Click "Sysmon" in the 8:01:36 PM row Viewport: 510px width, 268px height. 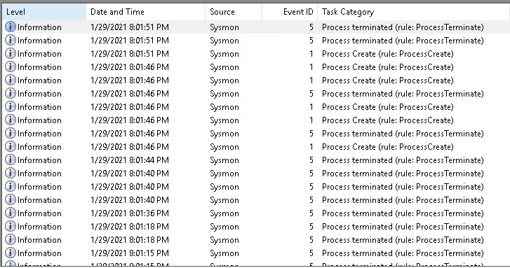(224, 213)
